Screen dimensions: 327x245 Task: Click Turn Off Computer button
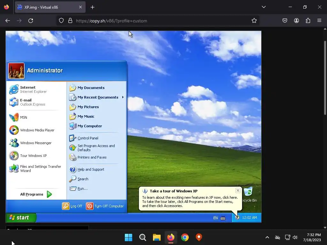click(105, 206)
